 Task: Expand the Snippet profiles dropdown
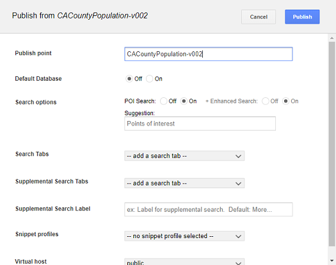click(184, 236)
